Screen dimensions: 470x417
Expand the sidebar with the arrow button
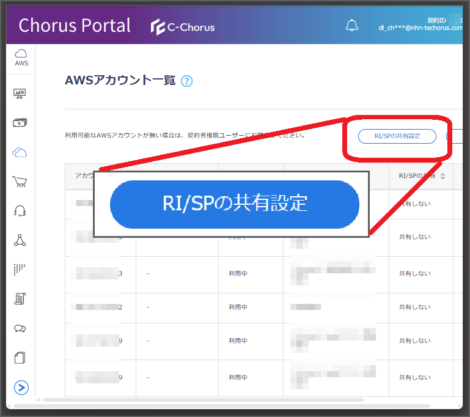coord(21,388)
